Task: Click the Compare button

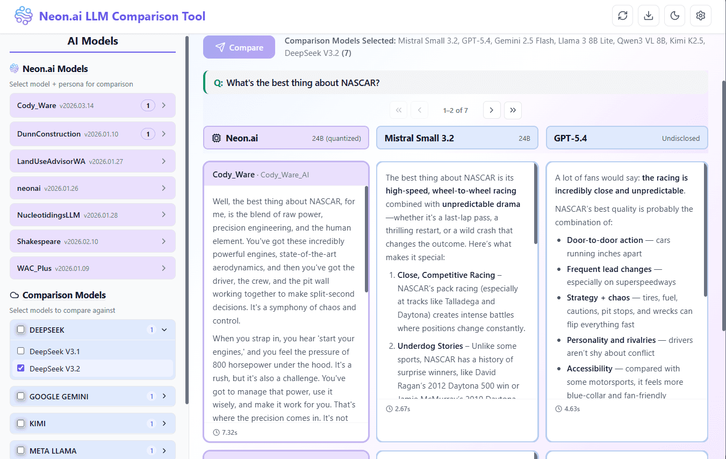Action: coord(239,47)
